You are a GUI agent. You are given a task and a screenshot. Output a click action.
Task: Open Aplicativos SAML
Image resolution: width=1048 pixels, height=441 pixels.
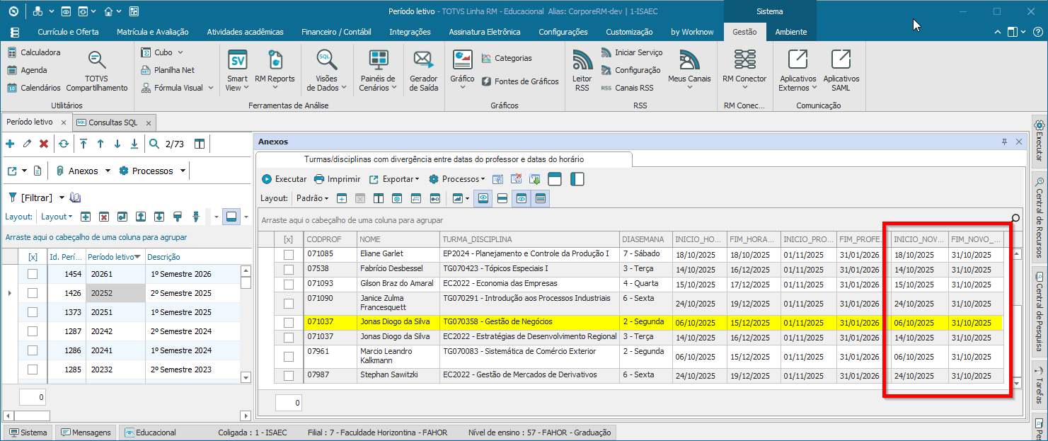841,71
